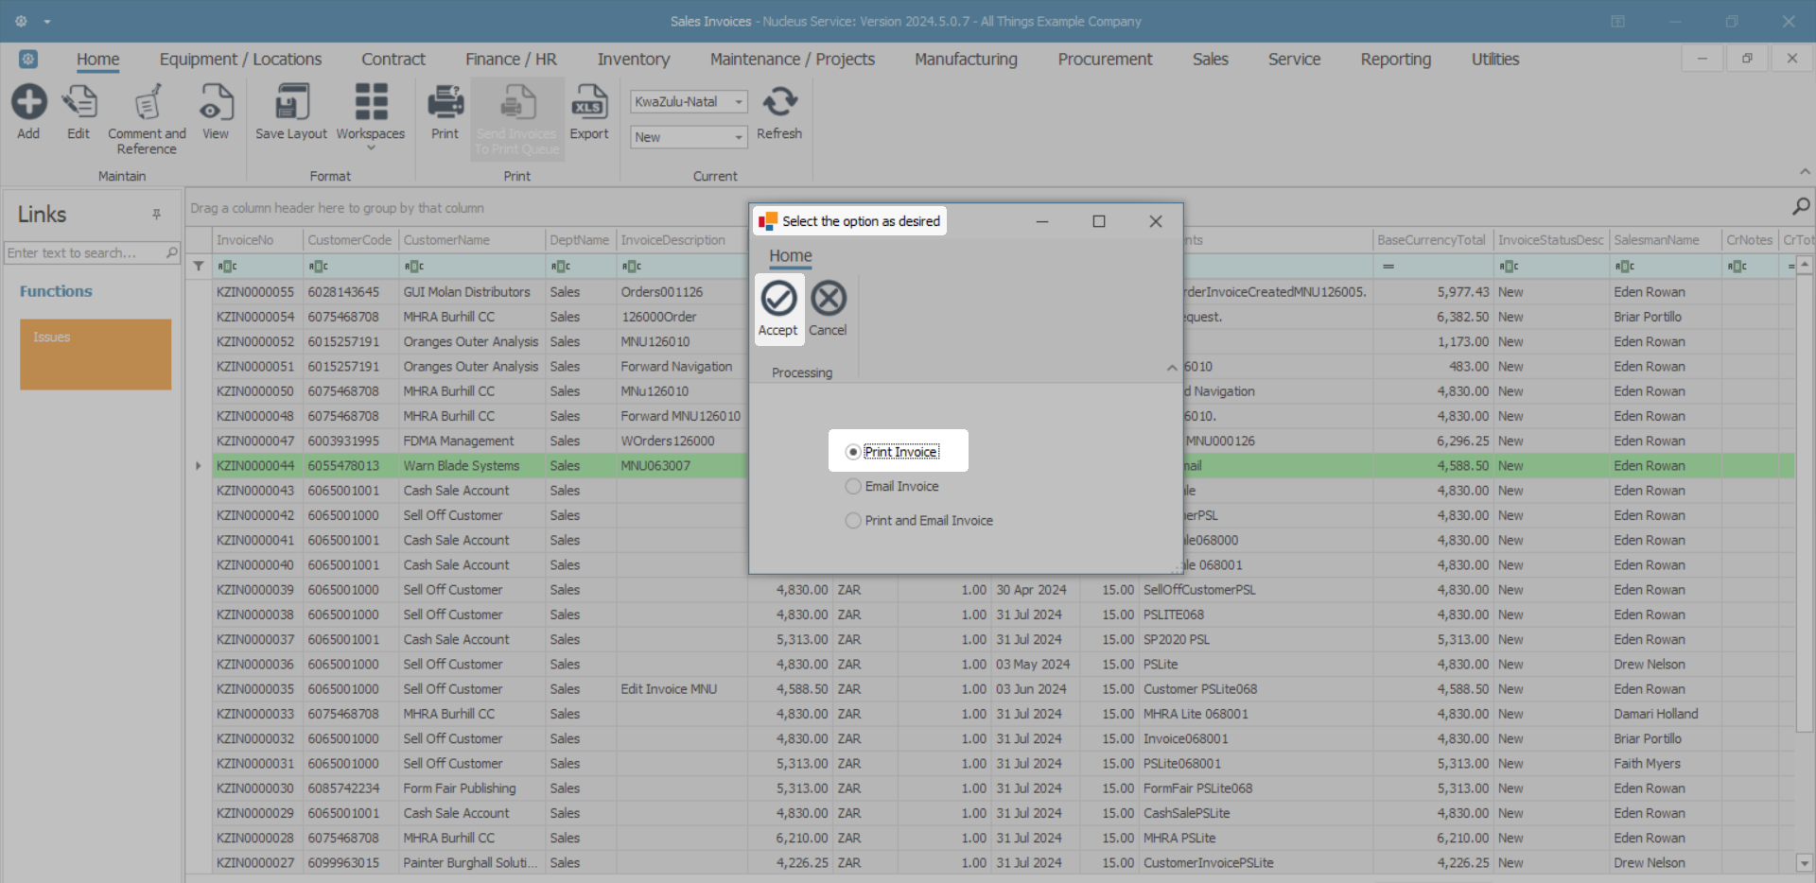The width and height of the screenshot is (1816, 883).
Task: Click the Issues tile in Links
Action: [x=96, y=355]
